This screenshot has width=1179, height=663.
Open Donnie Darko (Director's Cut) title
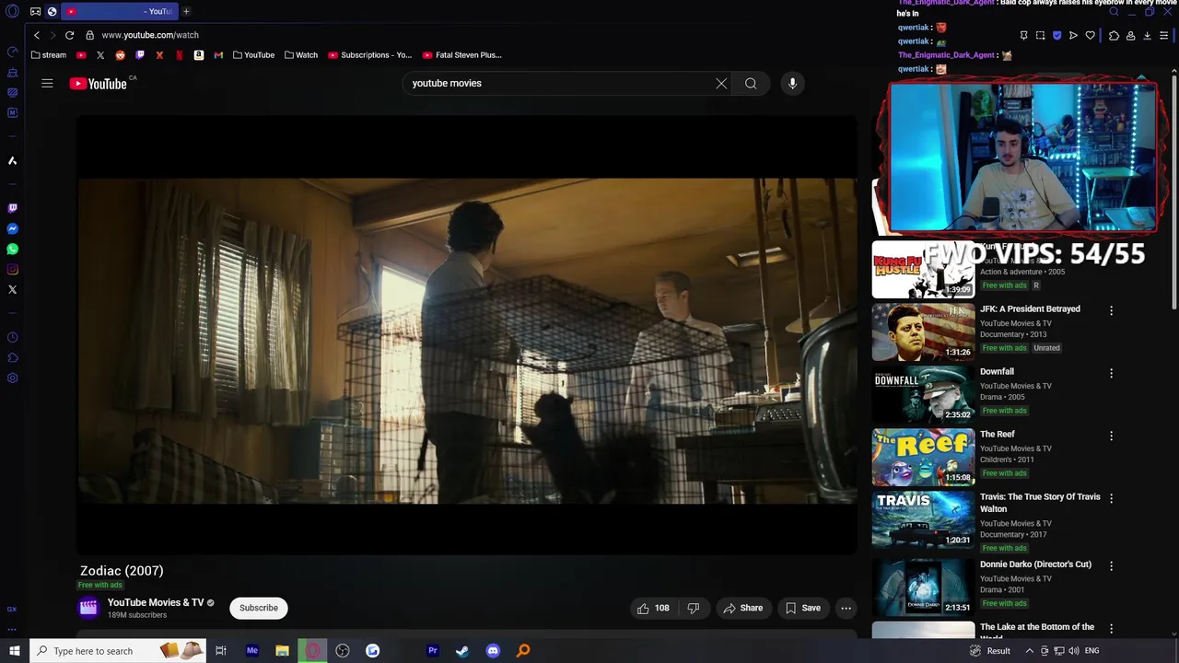[x=1035, y=564]
